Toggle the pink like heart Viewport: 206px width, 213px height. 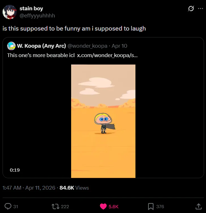pos(103,206)
